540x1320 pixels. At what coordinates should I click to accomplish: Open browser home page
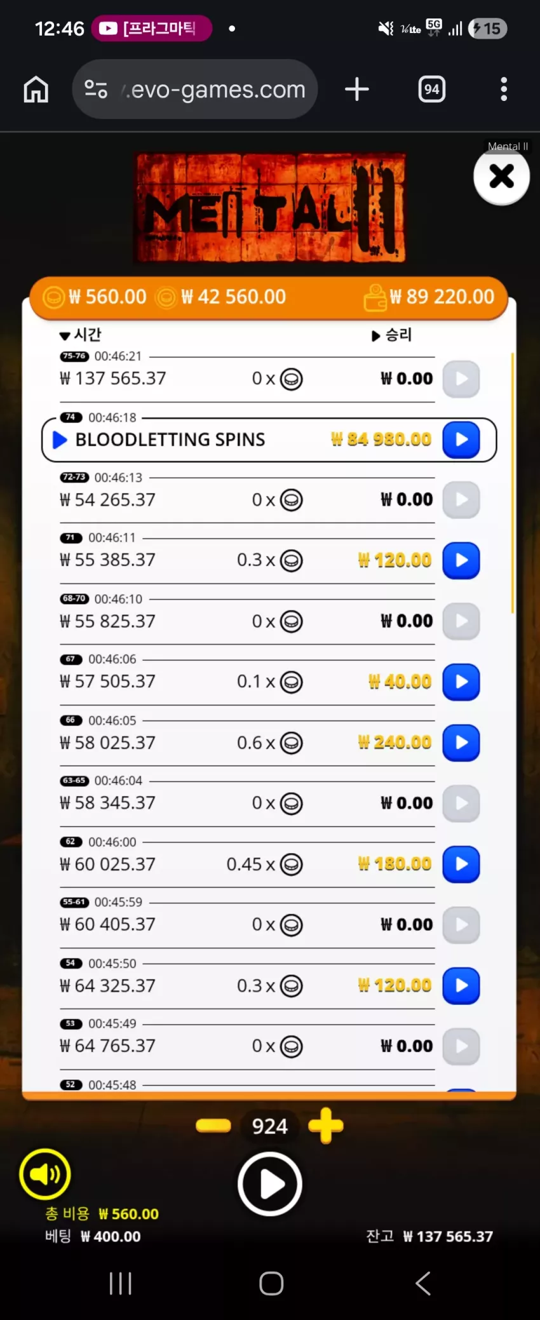[36, 89]
